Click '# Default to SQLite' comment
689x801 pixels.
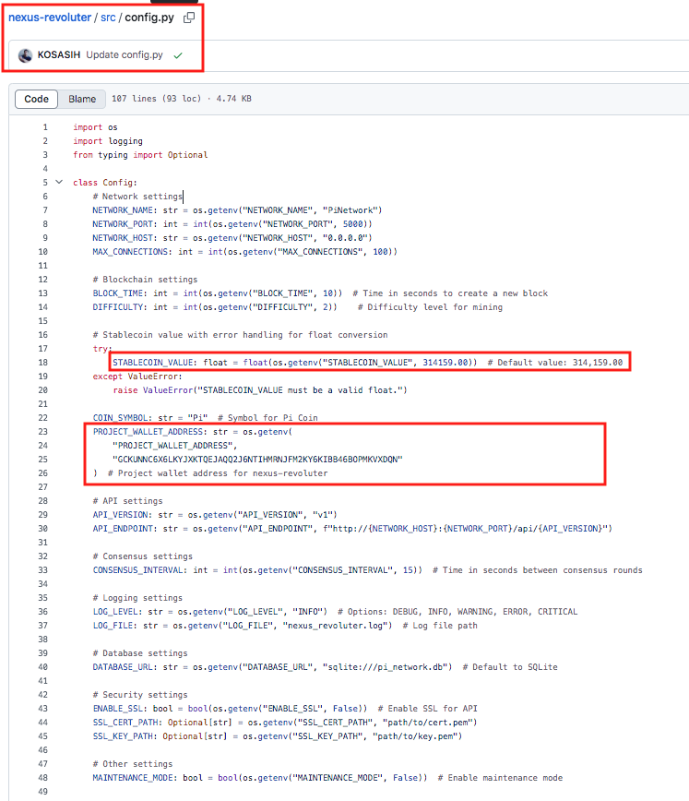tap(510, 666)
